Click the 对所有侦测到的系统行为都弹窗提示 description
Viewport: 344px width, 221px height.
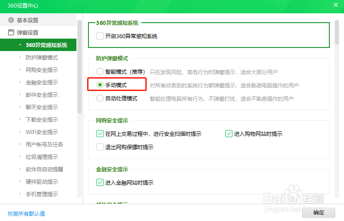coord(224,85)
